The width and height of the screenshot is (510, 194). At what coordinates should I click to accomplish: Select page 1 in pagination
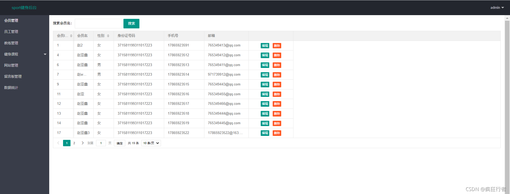[x=67, y=143]
